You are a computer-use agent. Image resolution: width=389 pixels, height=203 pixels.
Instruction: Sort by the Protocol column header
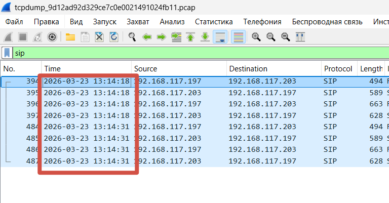pyautogui.click(x=339, y=69)
